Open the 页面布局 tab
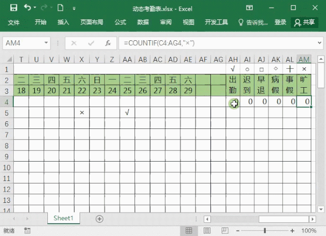Viewport: 326px width, 236px height. coord(92,22)
